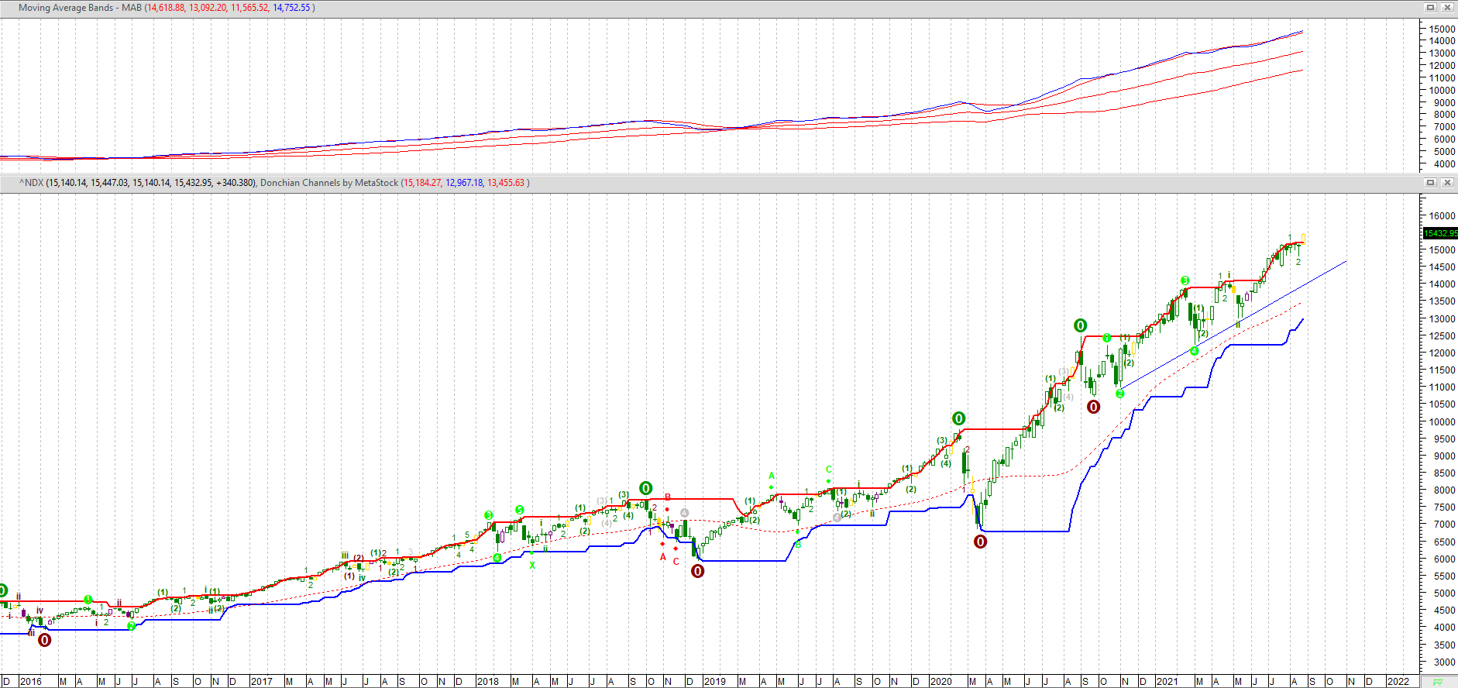This screenshot has height=688, width=1458.
Task: Click the 2016 label on date axis
Action: tap(31, 682)
